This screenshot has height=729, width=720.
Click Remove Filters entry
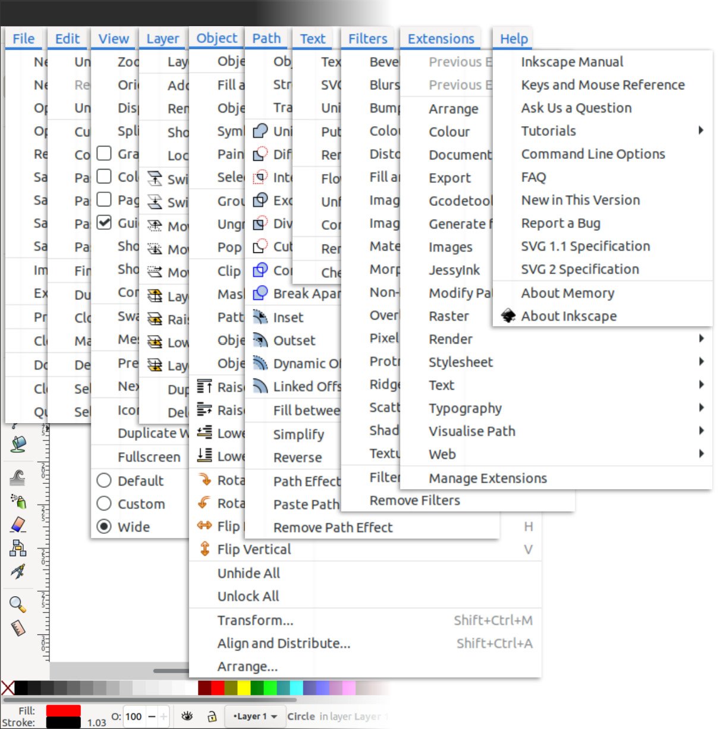pyautogui.click(x=415, y=500)
